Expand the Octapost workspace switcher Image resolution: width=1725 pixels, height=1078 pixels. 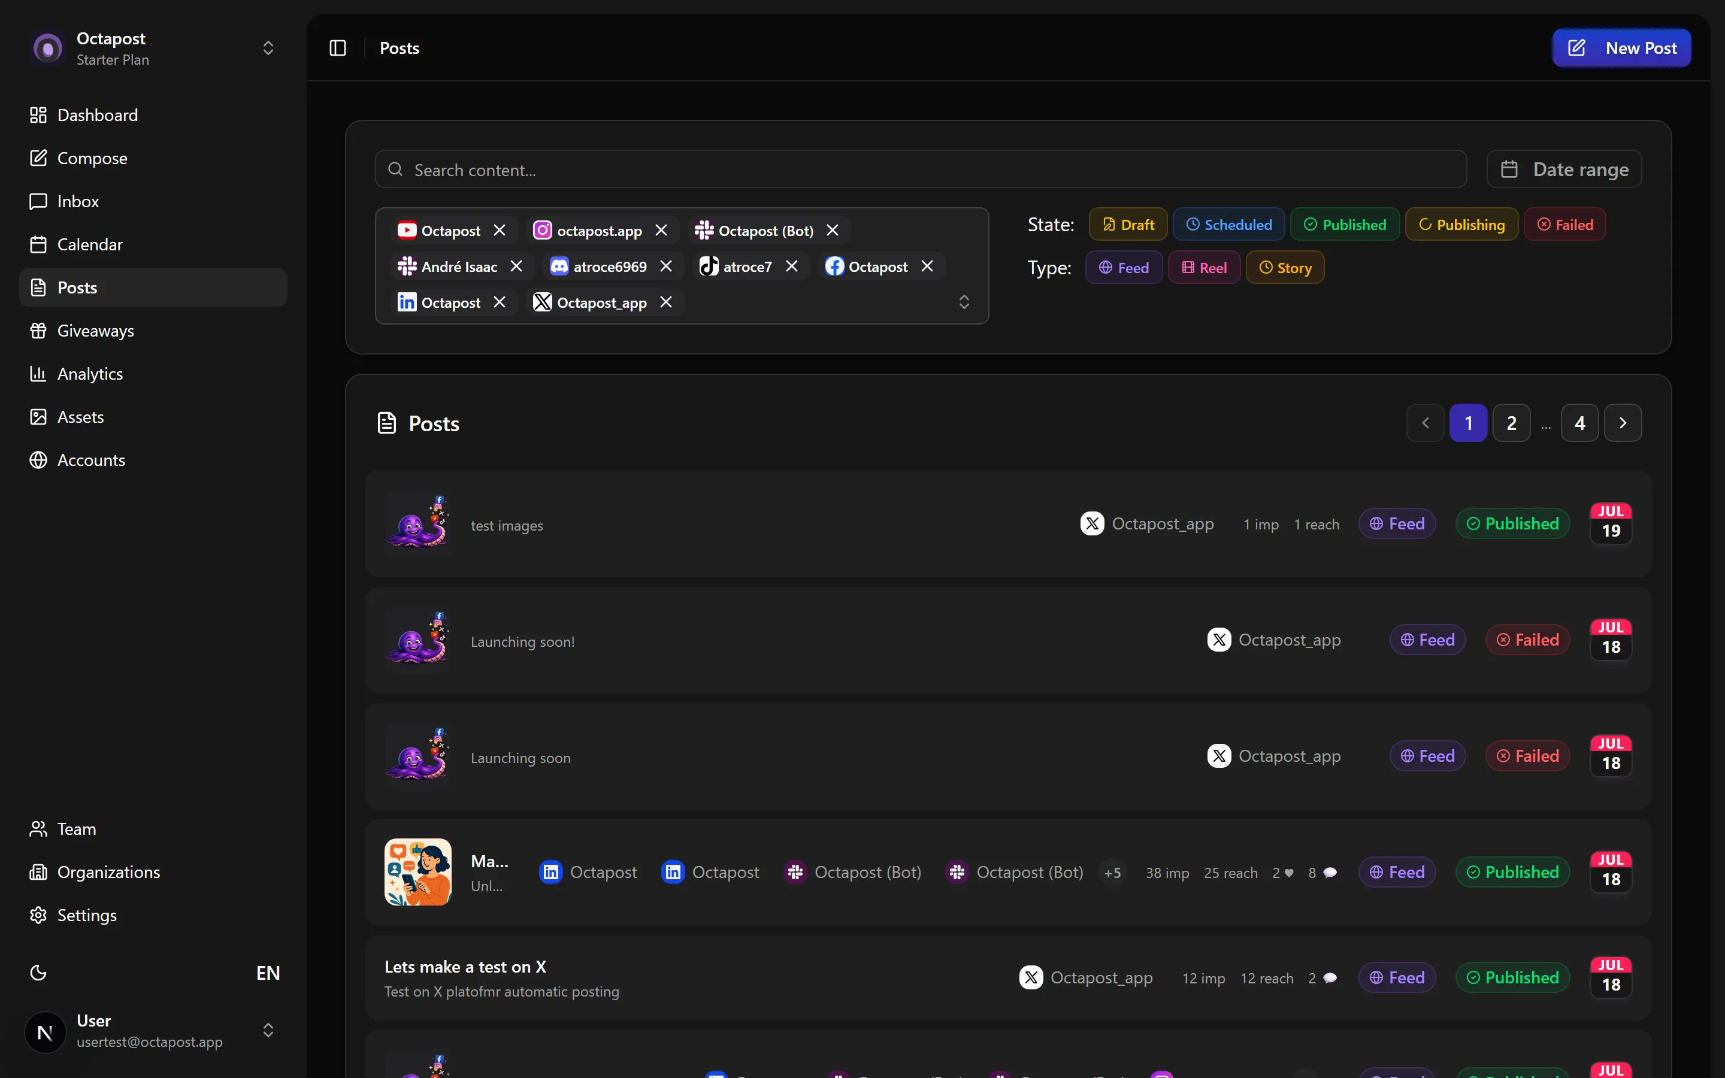268,48
